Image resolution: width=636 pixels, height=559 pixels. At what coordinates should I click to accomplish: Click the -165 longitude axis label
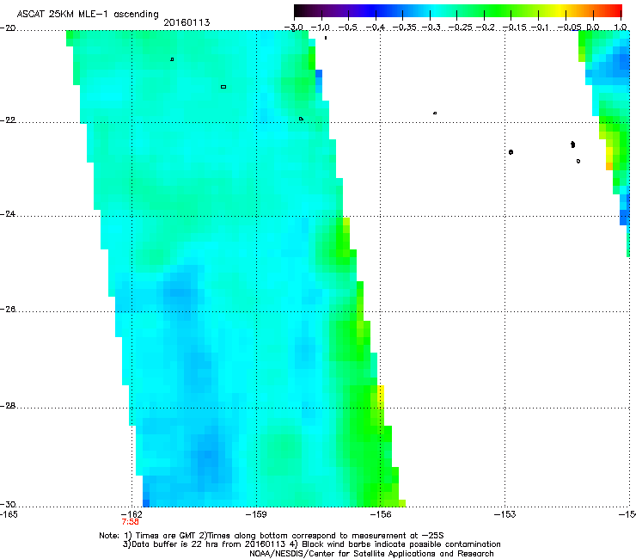[9, 514]
